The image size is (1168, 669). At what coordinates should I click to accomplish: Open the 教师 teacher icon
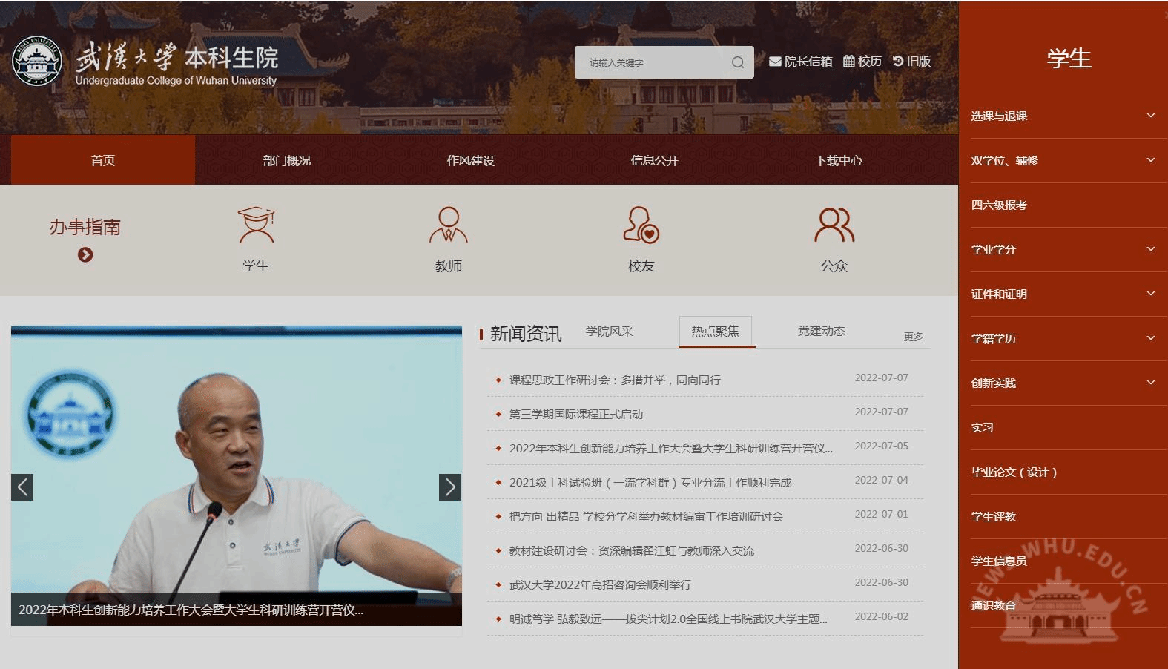(x=449, y=225)
